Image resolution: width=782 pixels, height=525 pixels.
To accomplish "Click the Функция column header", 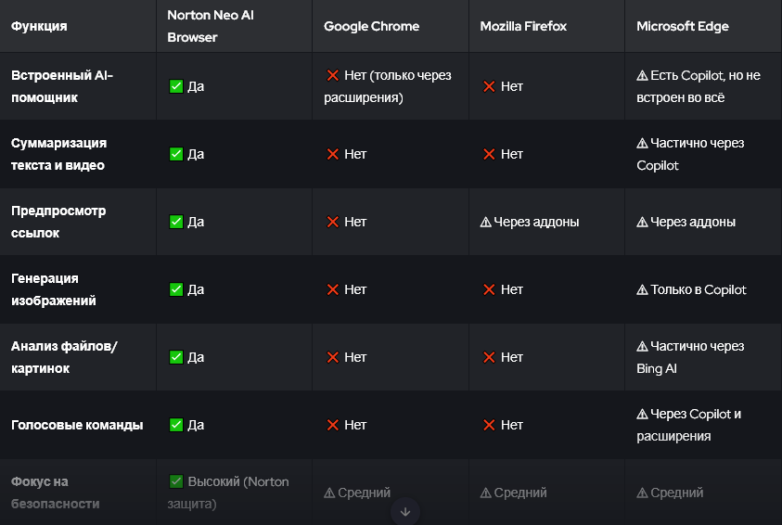I will tap(39, 26).
